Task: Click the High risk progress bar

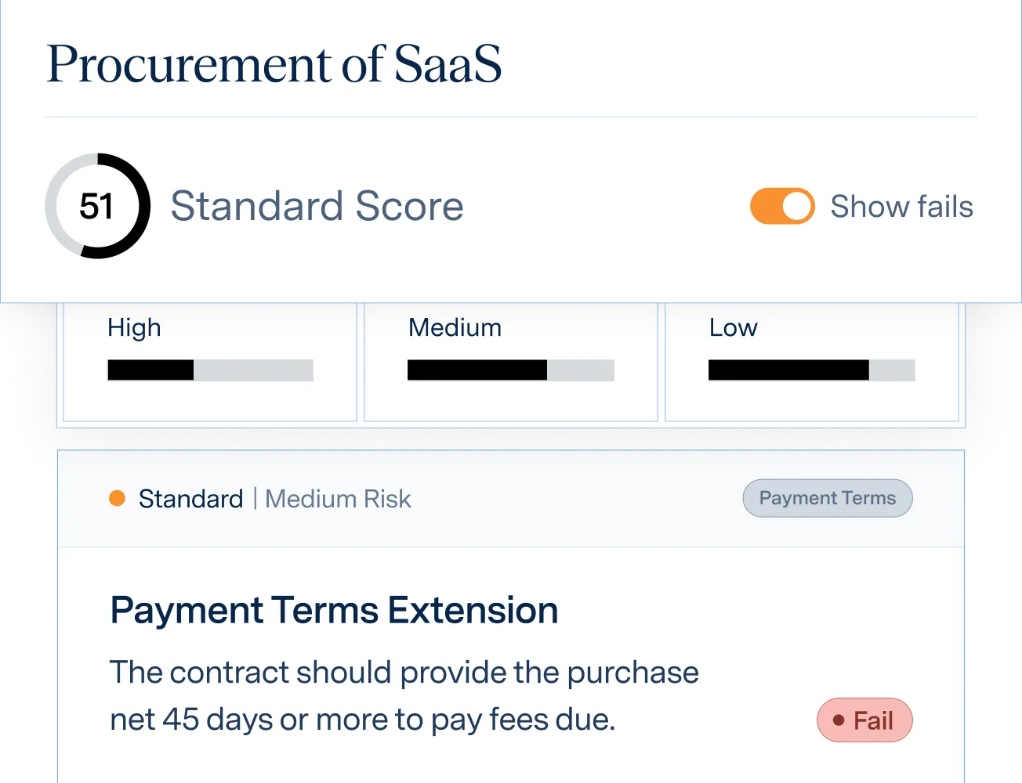Action: click(210, 370)
